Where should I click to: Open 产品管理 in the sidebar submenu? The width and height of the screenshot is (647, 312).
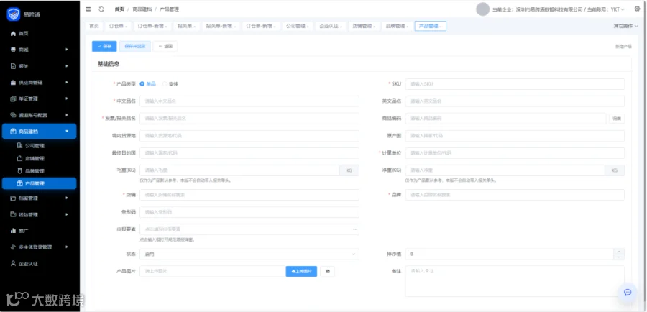(x=40, y=183)
